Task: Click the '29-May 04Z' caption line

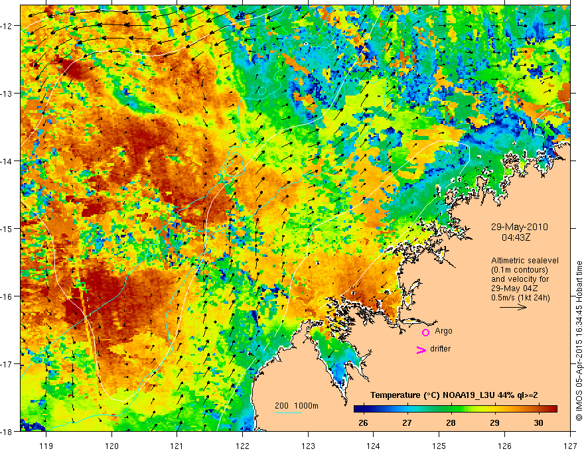Action: [514, 289]
